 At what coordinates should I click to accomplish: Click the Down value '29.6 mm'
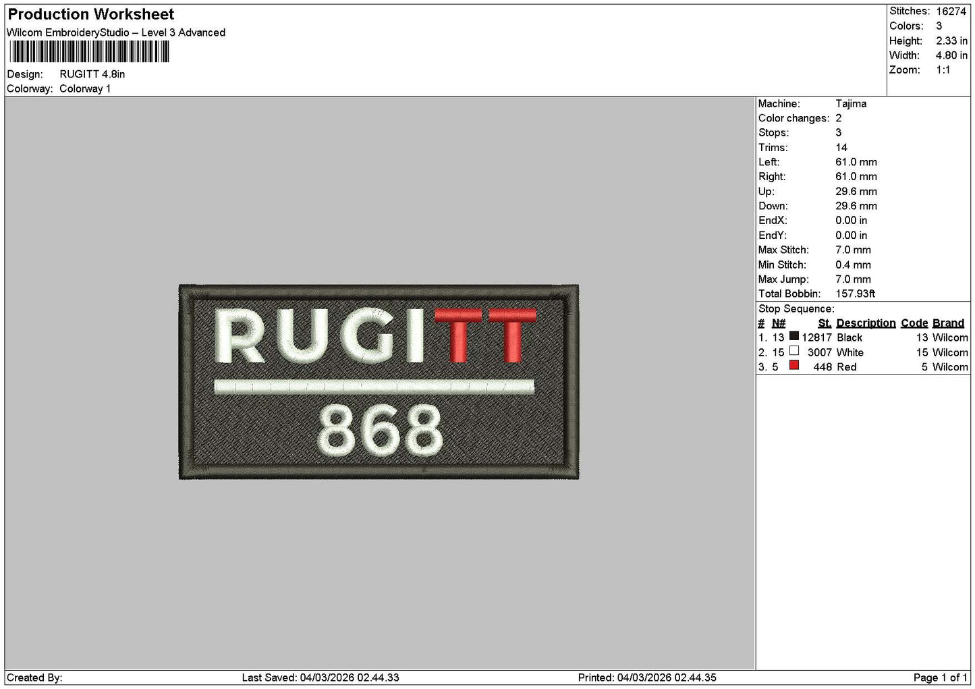pos(856,206)
